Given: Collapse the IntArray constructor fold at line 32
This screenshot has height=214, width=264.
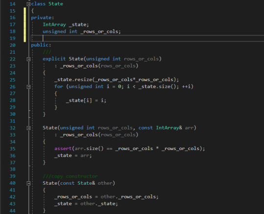Looking at the screenshot, I should 28,128.
